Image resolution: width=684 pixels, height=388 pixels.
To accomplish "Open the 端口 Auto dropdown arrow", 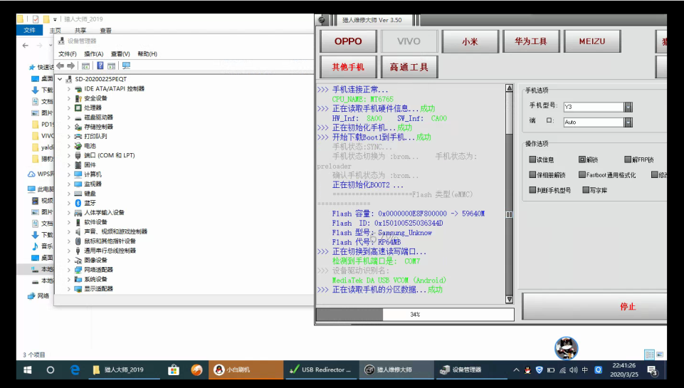I will tap(628, 122).
